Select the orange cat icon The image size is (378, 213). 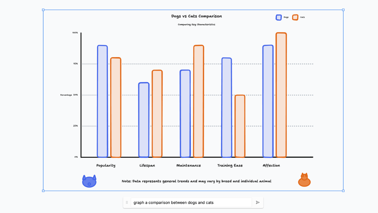pos(304,180)
